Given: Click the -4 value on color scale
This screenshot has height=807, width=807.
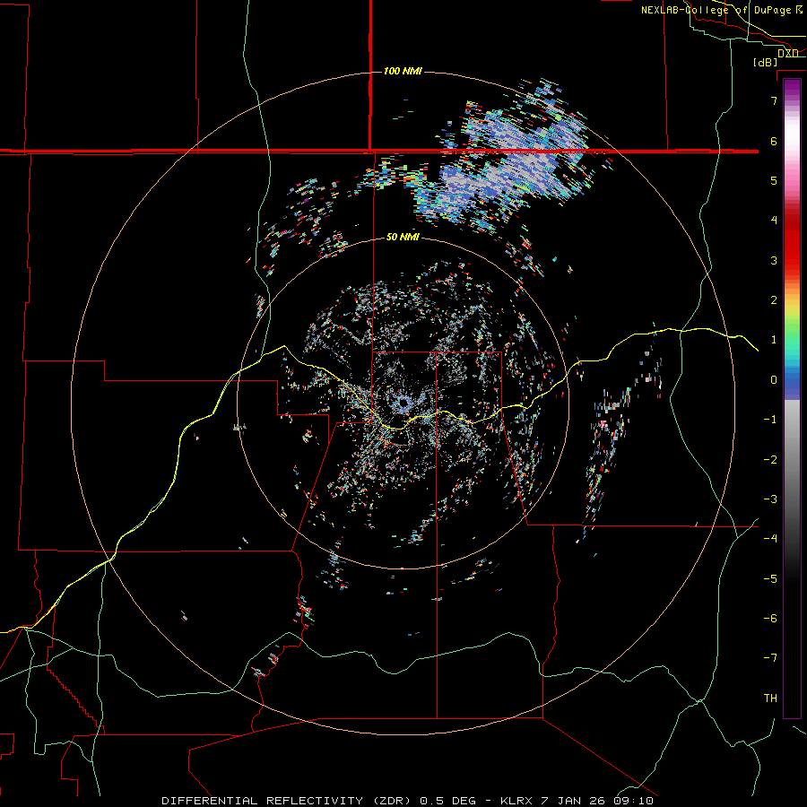Looking at the screenshot, I should pyautogui.click(x=770, y=539).
